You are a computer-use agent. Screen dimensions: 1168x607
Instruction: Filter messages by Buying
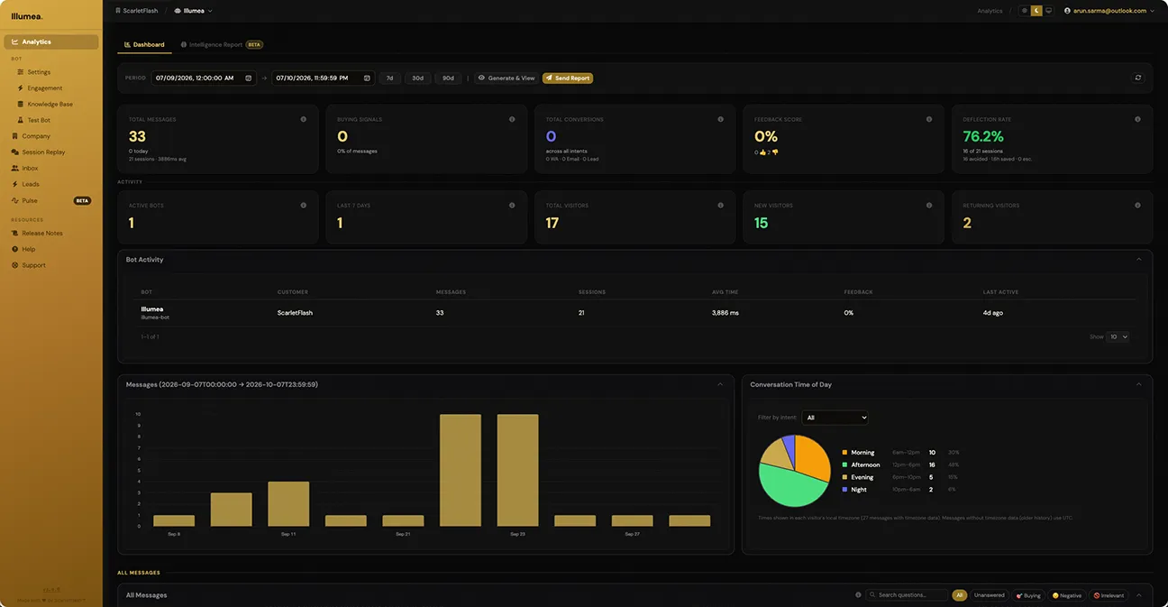[1028, 595]
